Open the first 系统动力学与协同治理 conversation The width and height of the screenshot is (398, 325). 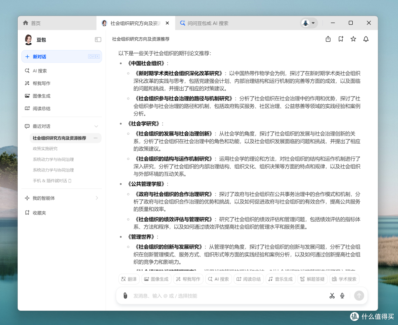(x=53, y=159)
